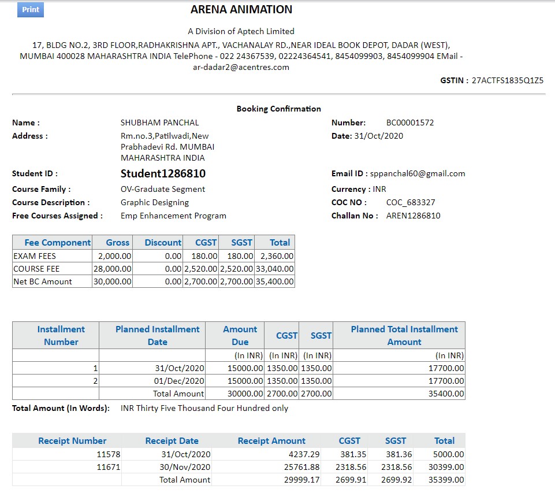Screen dimensions: 555x493
Task: Select GSTIN value 27ACTFS1835Q1Z5
Action: coord(507,80)
